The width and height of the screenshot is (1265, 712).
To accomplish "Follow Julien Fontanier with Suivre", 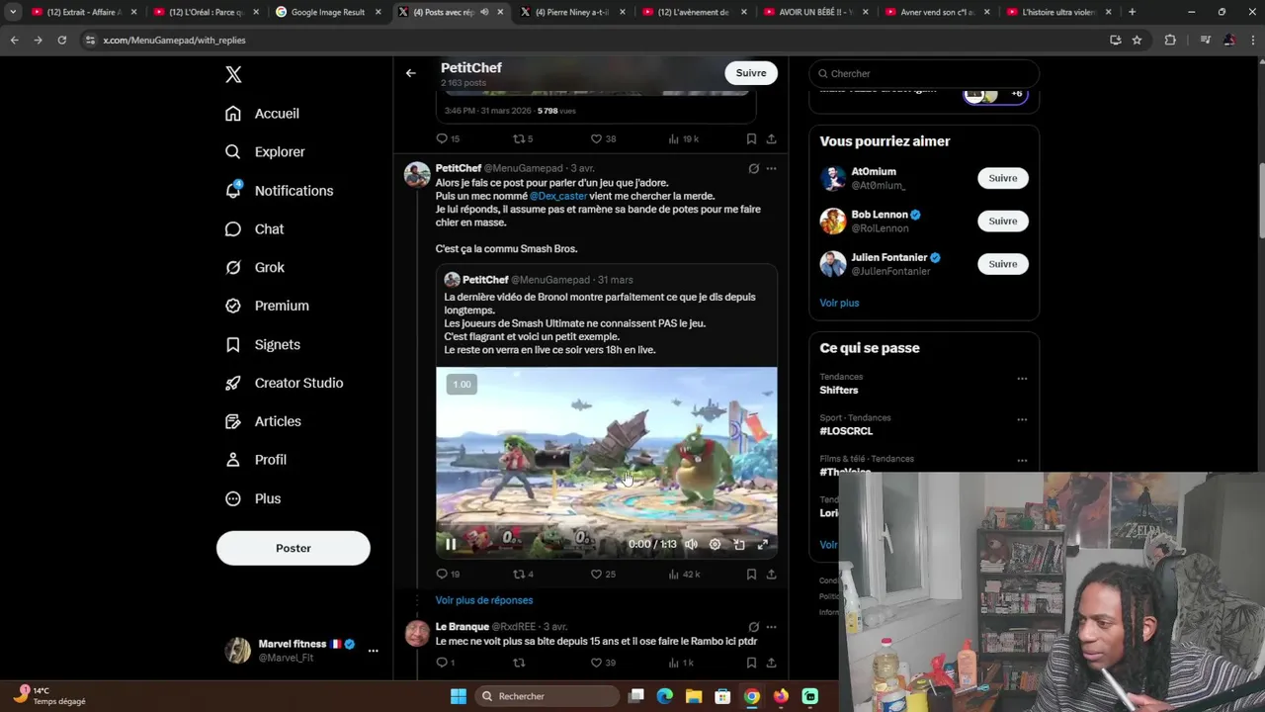I will click(1003, 264).
